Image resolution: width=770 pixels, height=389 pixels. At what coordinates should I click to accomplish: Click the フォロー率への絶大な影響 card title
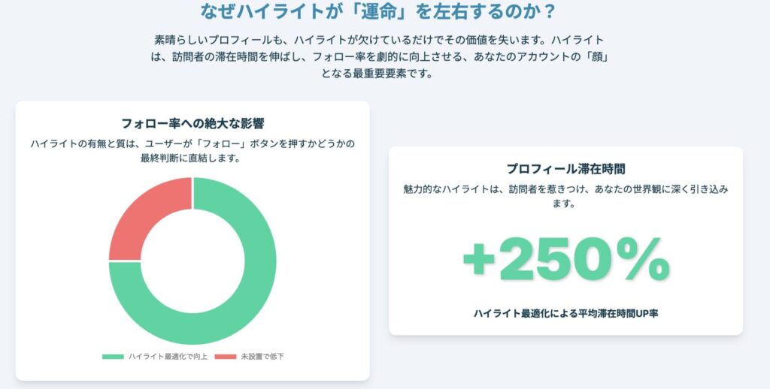[x=192, y=123]
